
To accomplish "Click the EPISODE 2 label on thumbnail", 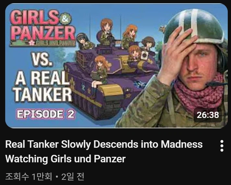I will pyautogui.click(x=46, y=114).
